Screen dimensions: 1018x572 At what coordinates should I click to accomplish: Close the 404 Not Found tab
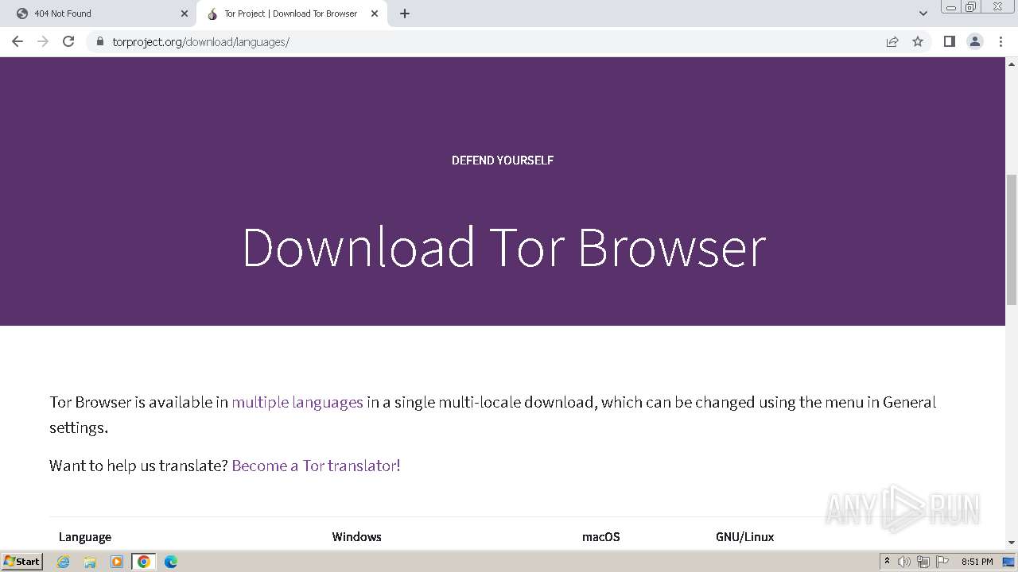pyautogui.click(x=185, y=14)
